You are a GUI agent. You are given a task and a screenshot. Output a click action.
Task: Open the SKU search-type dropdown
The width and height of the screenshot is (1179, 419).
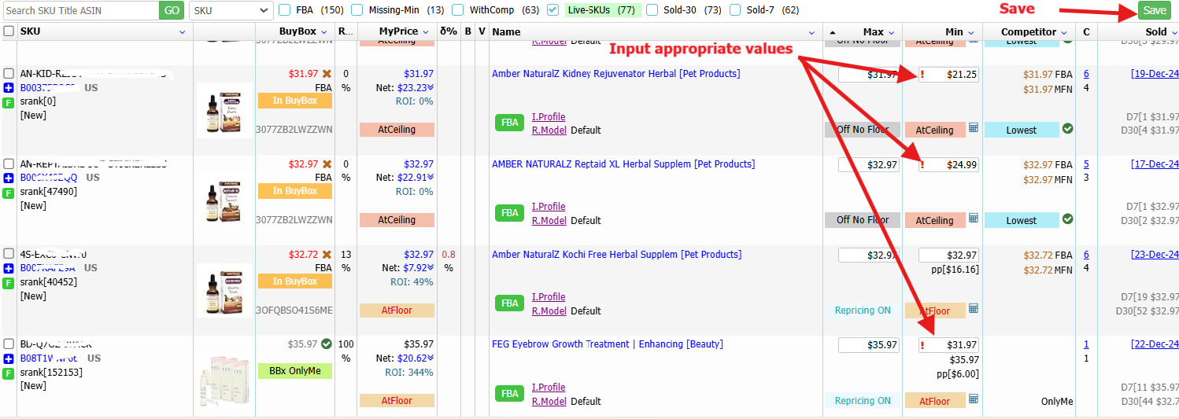pos(231,10)
